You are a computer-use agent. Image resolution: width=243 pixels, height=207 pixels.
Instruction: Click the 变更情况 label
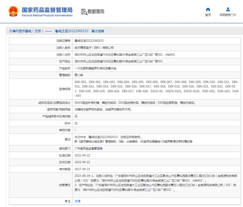(x=65, y=185)
